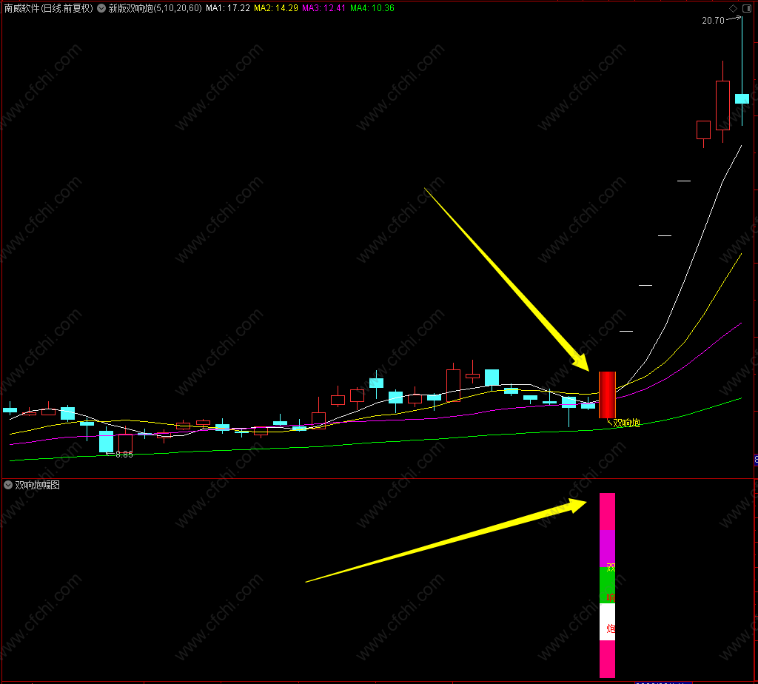This screenshot has height=684, width=758.
Task: Select the last cyan candlestick at far right
Action: click(x=742, y=98)
